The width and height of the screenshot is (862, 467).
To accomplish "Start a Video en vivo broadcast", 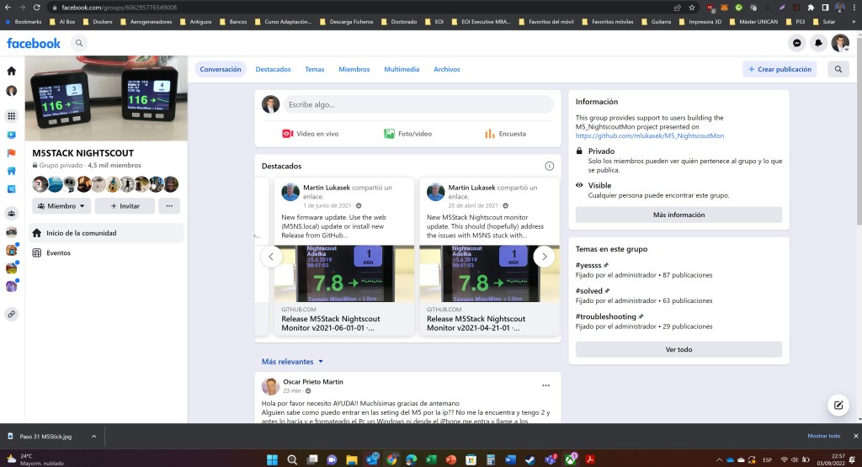I will click(x=310, y=134).
